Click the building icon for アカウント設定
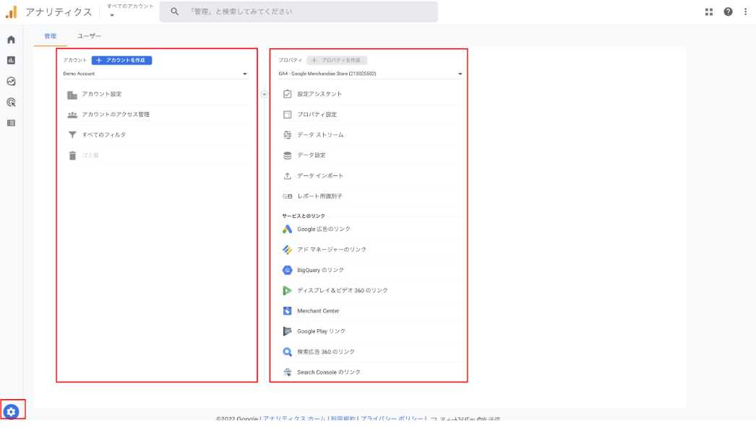This screenshot has height=433, width=756. (72, 95)
